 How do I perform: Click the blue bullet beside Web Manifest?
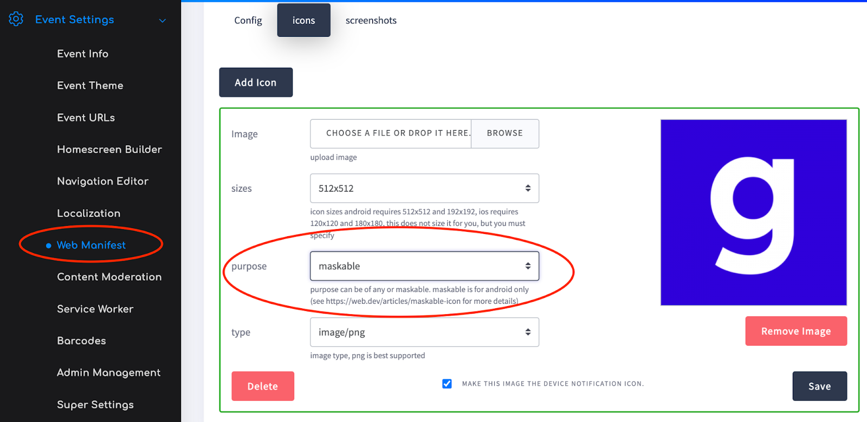pyautogui.click(x=49, y=245)
